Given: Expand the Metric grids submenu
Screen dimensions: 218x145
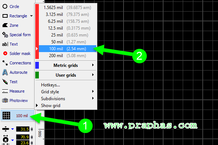Looking at the screenshot, I should 65,65.
